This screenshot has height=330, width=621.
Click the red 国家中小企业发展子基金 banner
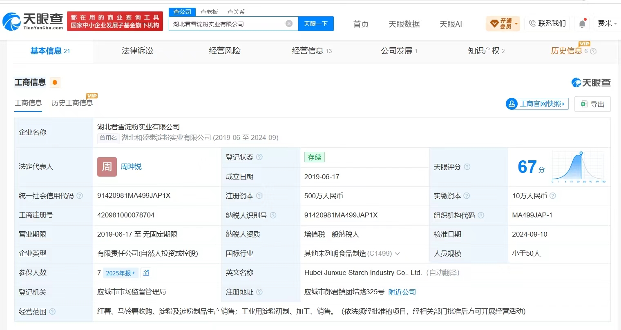115,21
